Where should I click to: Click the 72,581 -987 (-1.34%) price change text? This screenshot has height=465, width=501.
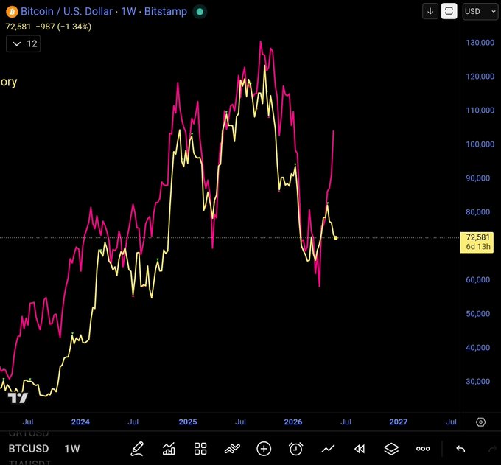point(49,27)
